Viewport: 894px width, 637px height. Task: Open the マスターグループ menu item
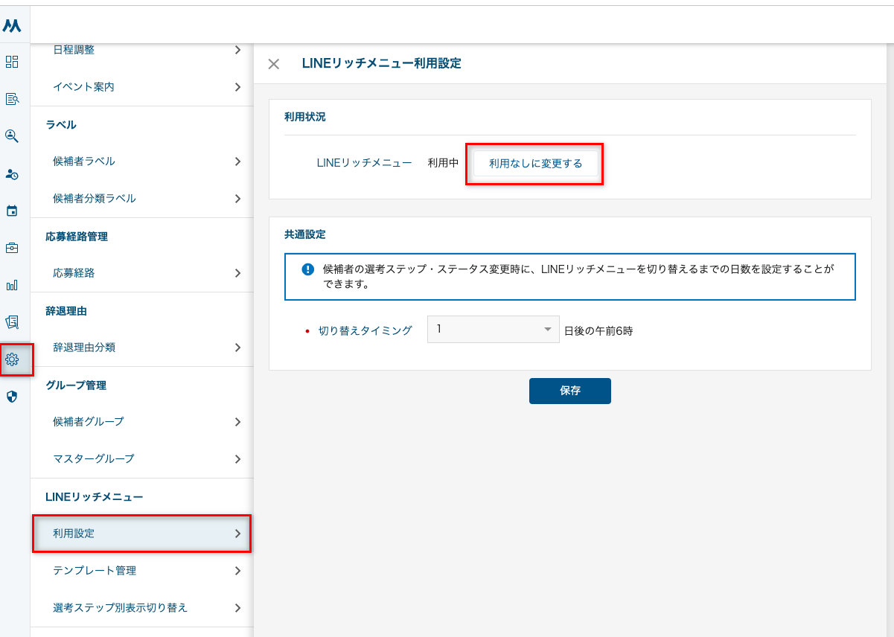tap(142, 459)
